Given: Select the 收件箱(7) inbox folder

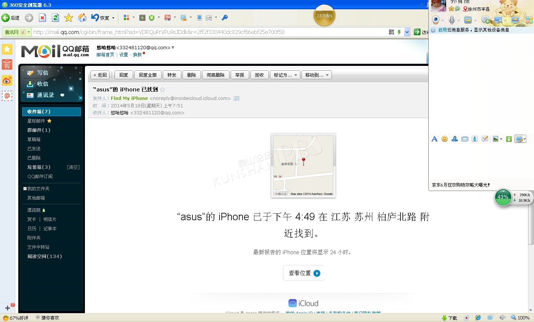Looking at the screenshot, I should tap(51, 111).
